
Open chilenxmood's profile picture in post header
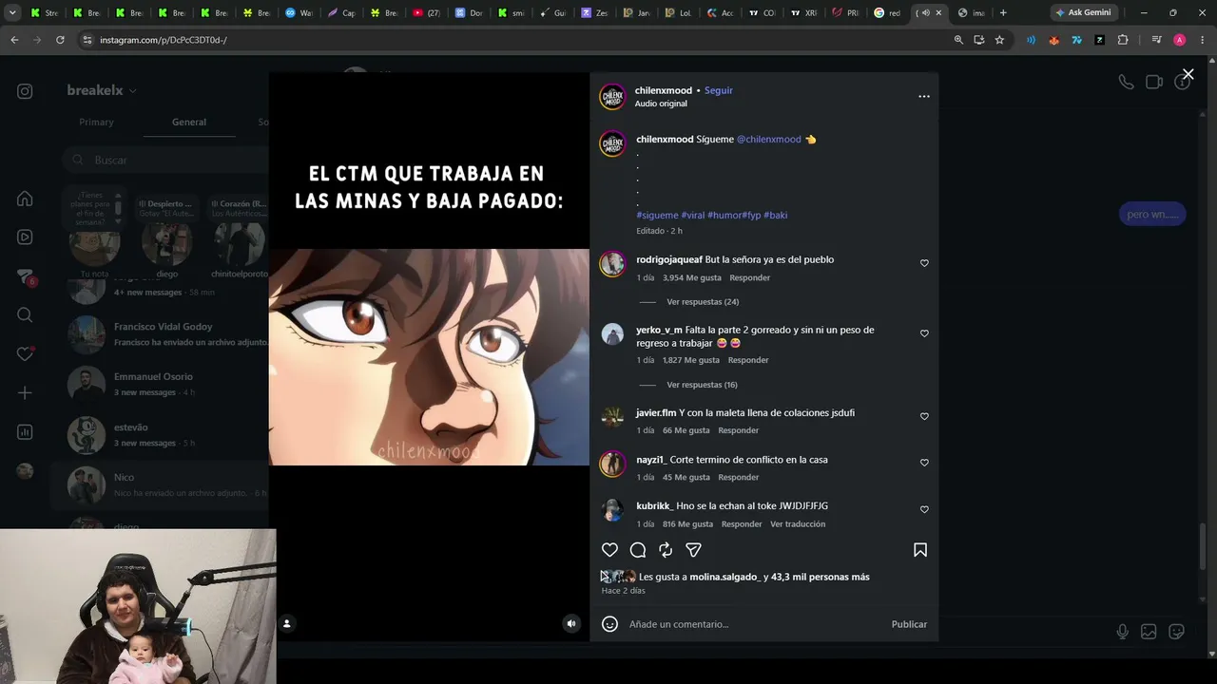612,96
